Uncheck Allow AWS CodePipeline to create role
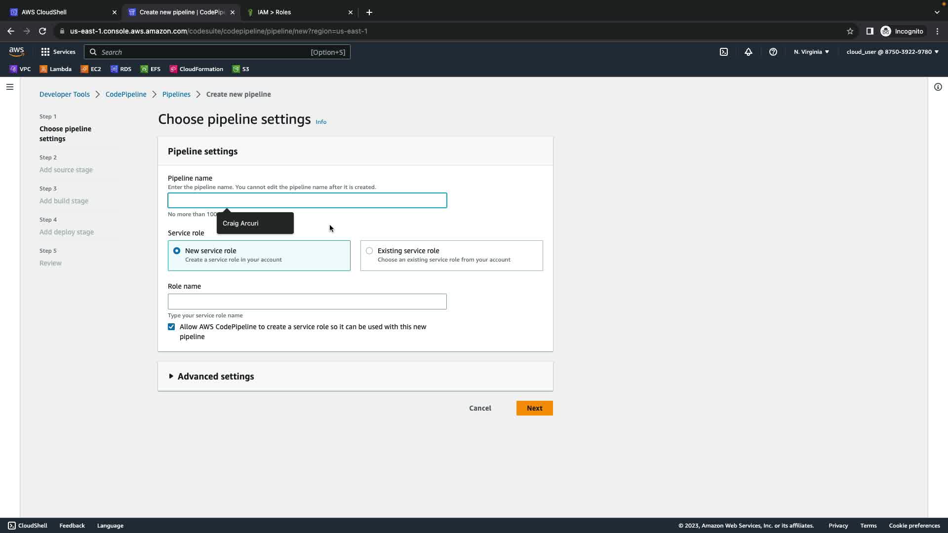The image size is (948, 533). [x=171, y=327]
